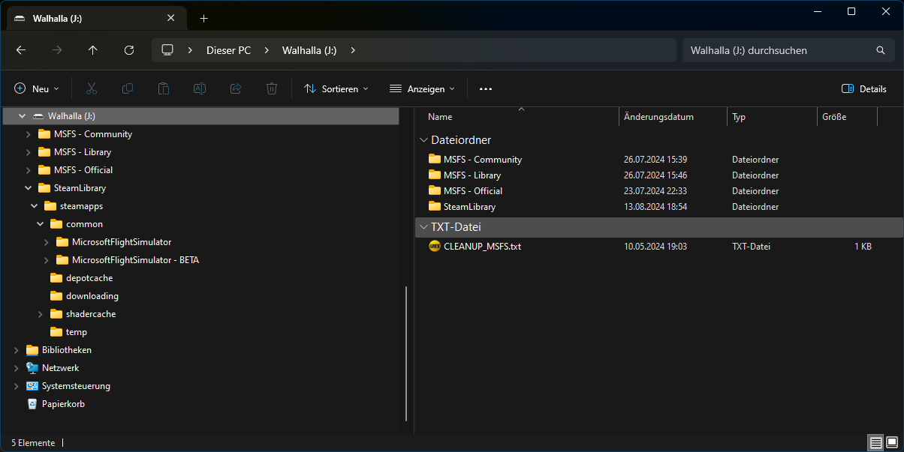This screenshot has height=452, width=904.
Task: Refresh the current folder view
Action: click(x=129, y=50)
